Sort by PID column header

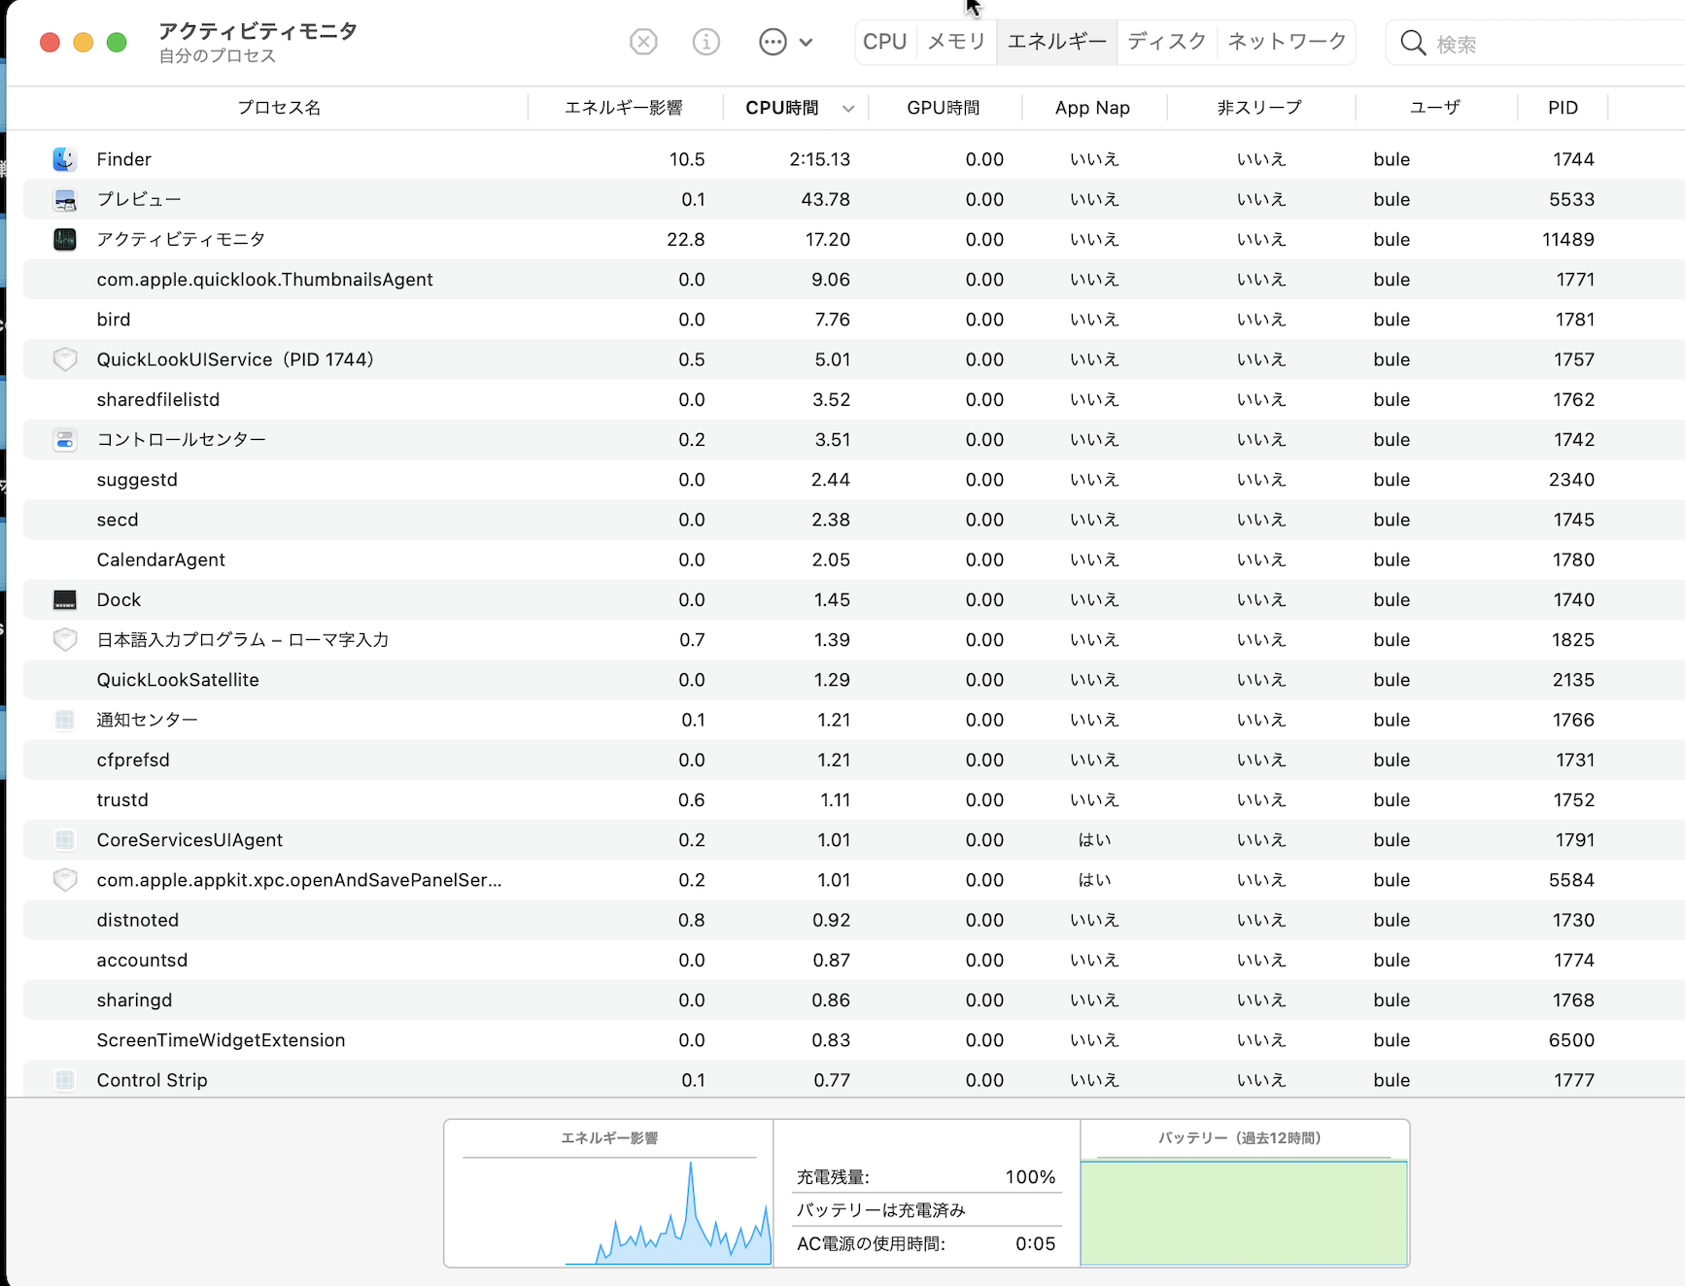tap(1563, 108)
